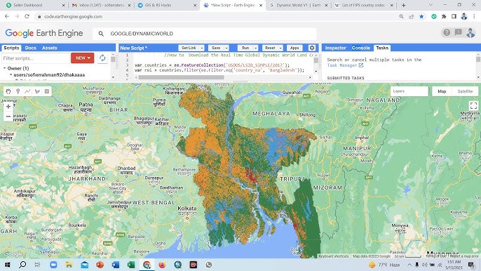The width and height of the screenshot is (481, 271).
Task: Share this page from address bar
Action: click(x=412, y=17)
